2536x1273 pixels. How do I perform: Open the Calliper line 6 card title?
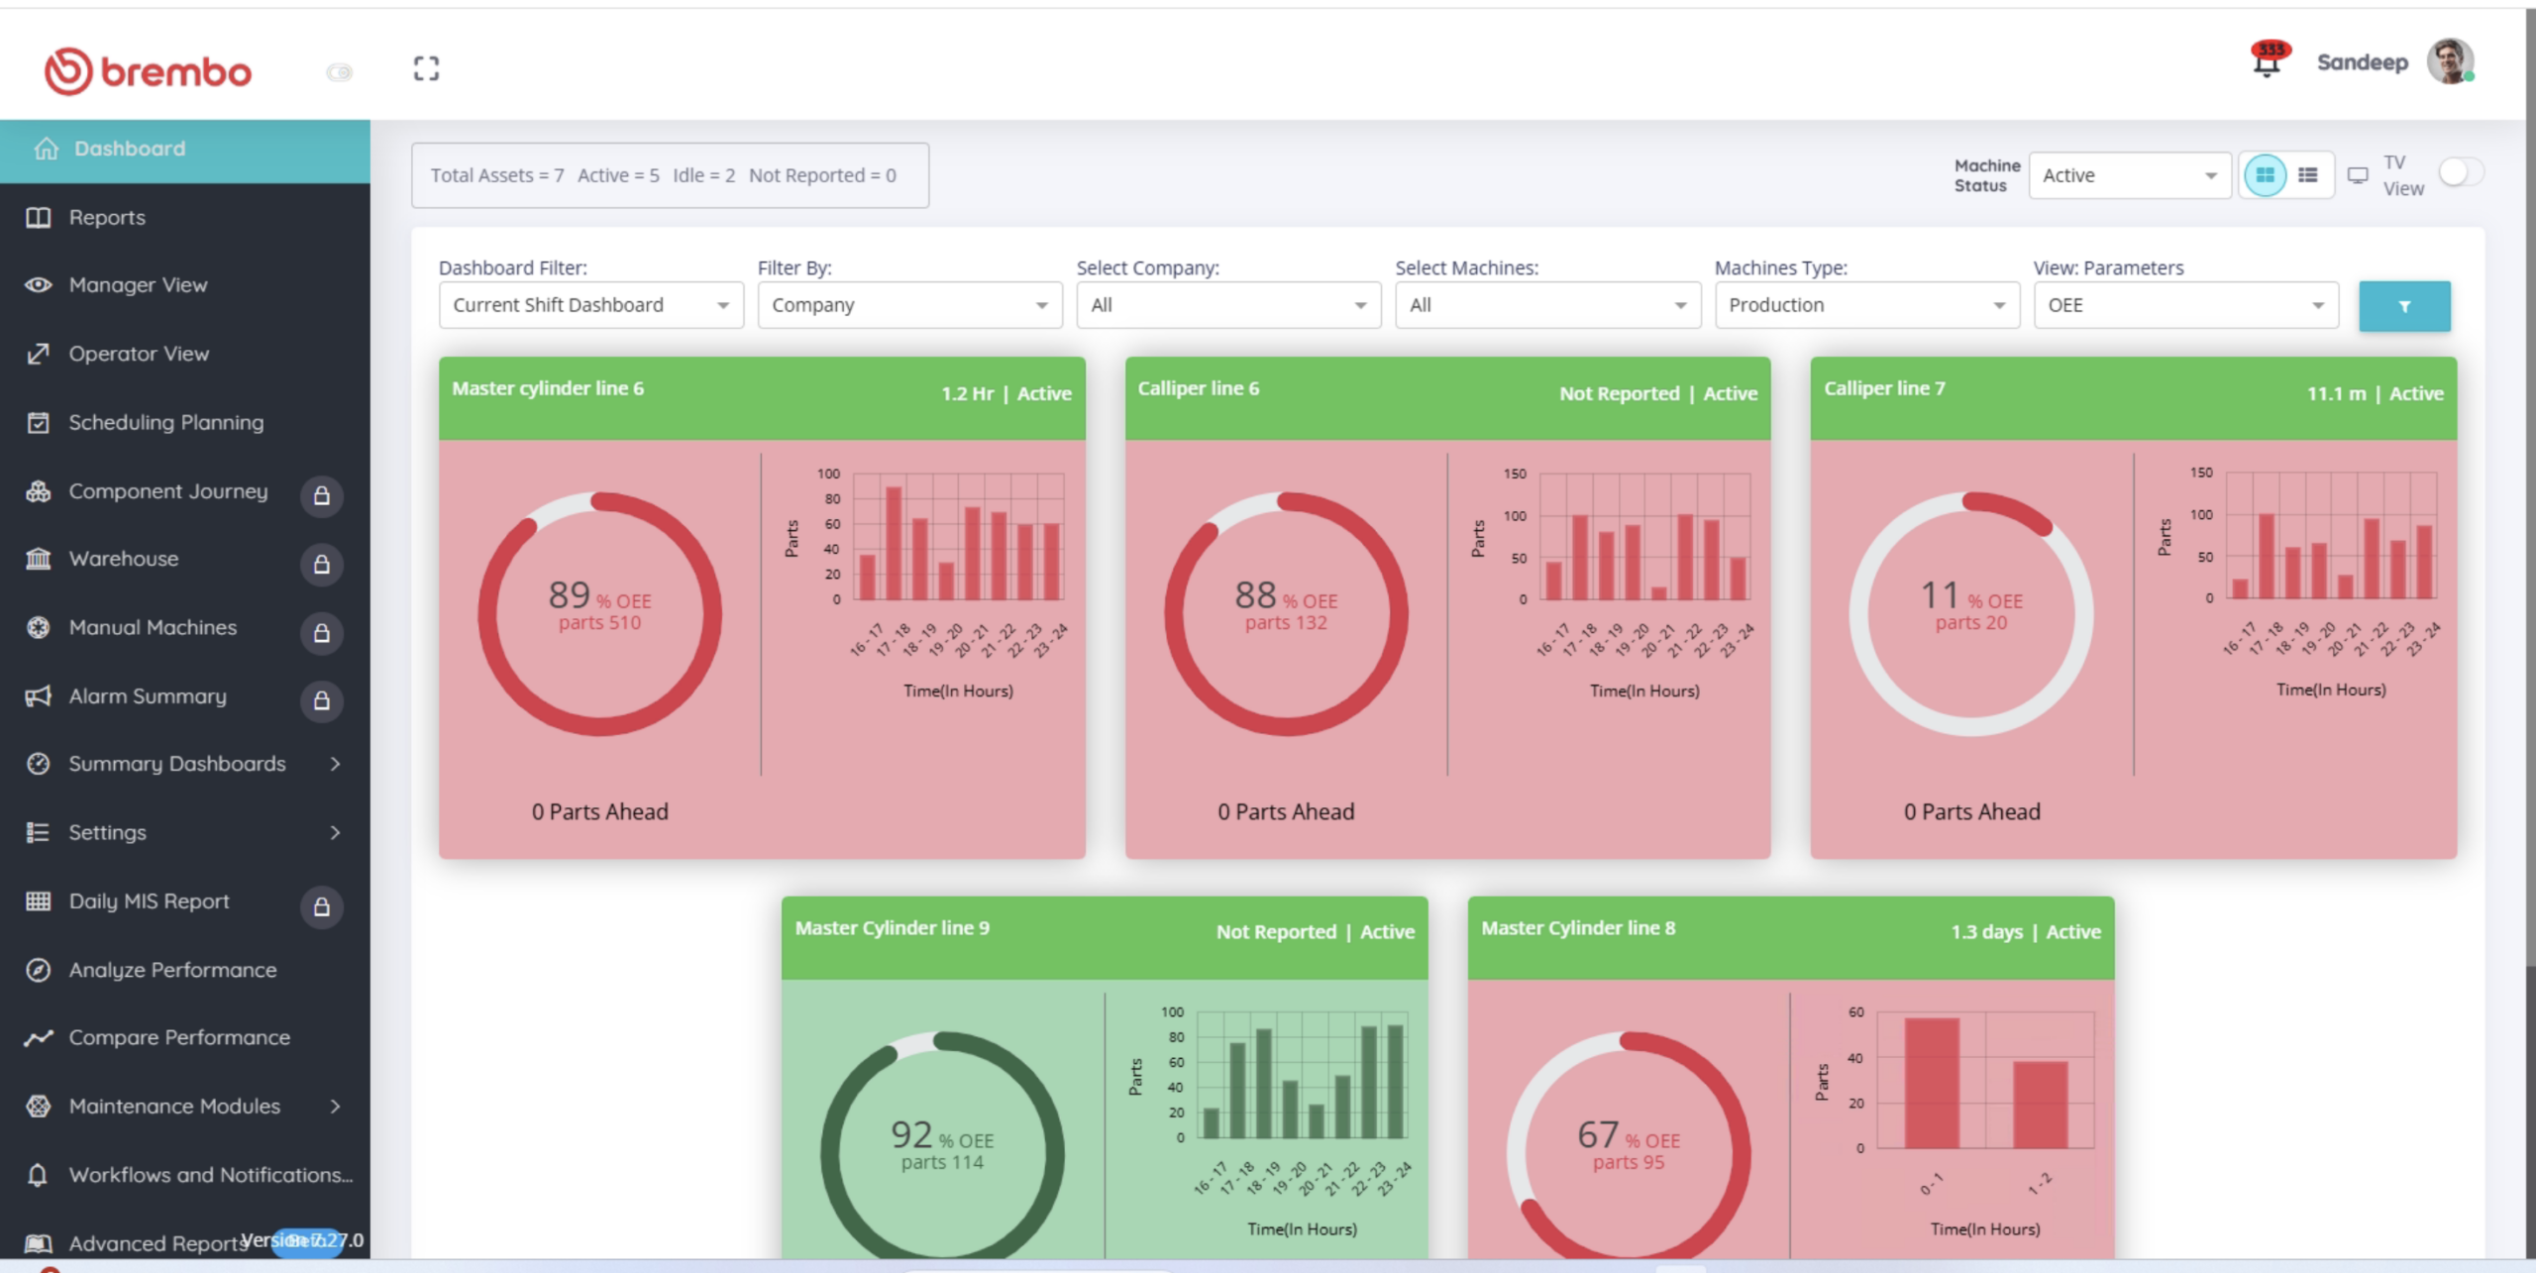click(1198, 388)
